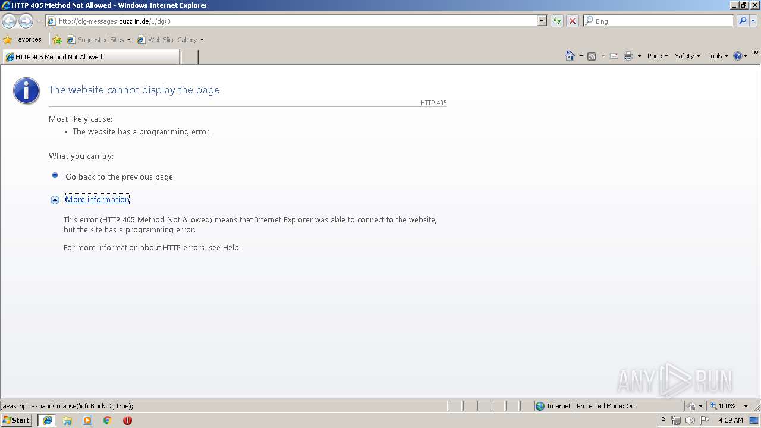Click the blue bullet beside Go back

pos(55,175)
